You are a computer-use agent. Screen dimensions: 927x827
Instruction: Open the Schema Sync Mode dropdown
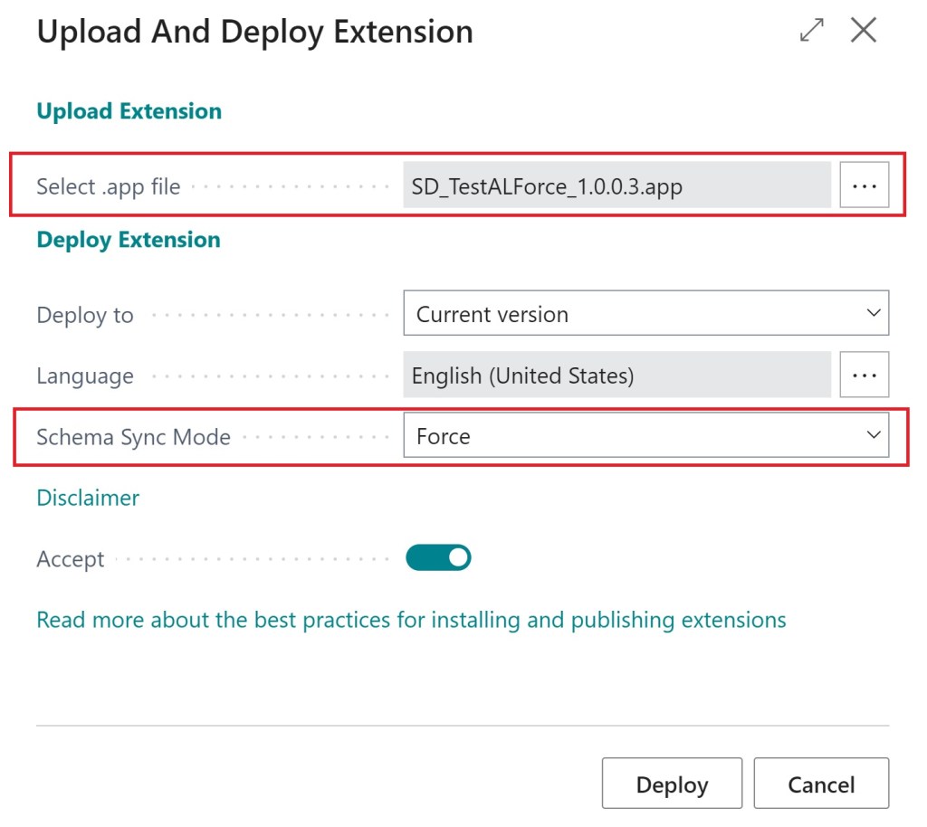point(645,436)
